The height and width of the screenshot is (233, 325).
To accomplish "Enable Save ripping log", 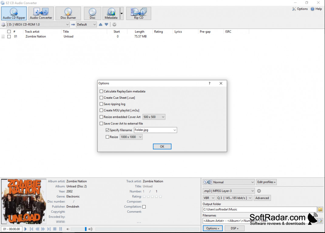I will (101, 104).
